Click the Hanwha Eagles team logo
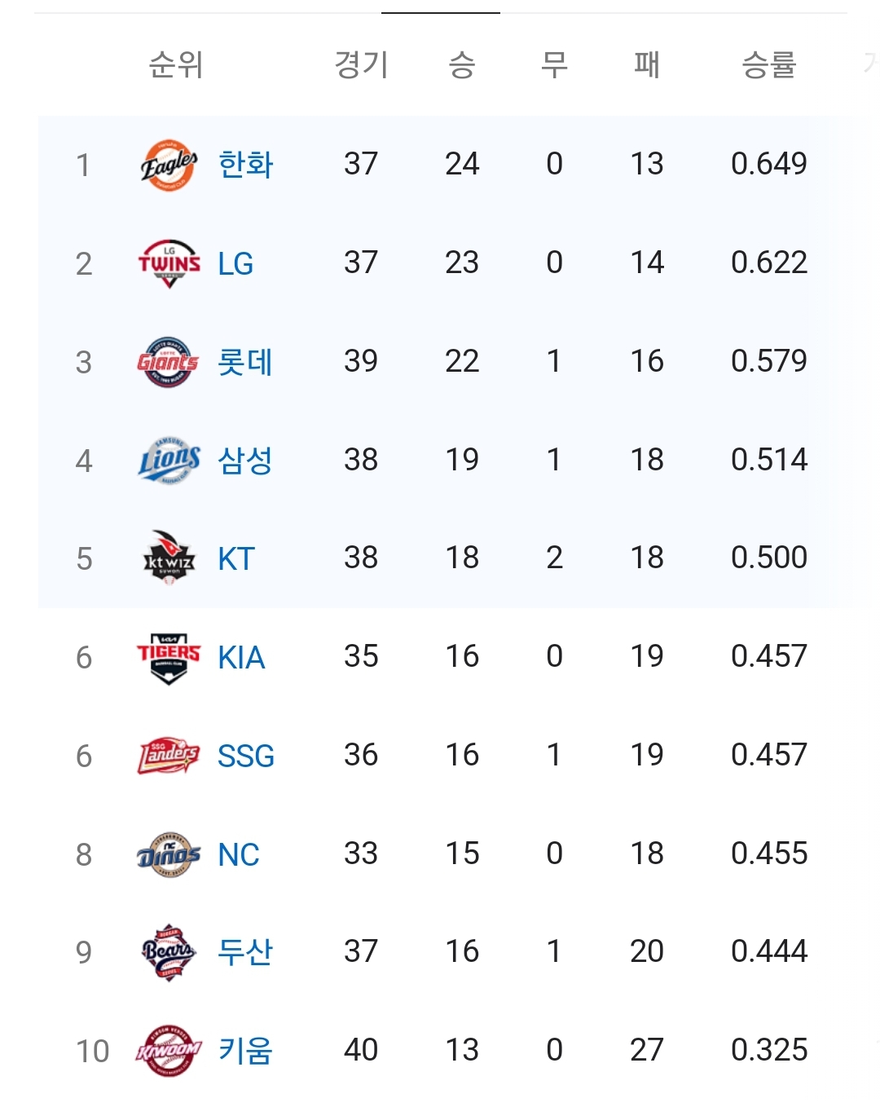The image size is (880, 1116). coord(169,165)
